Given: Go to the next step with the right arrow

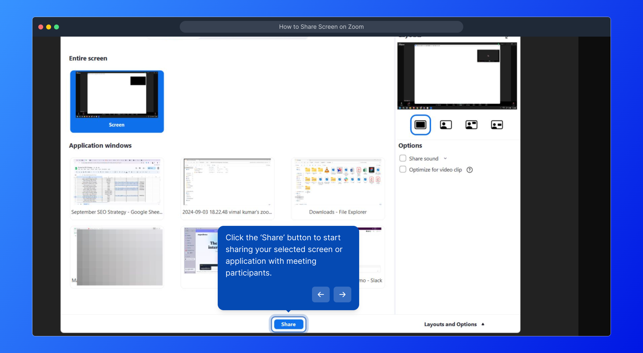Looking at the screenshot, I should point(342,294).
